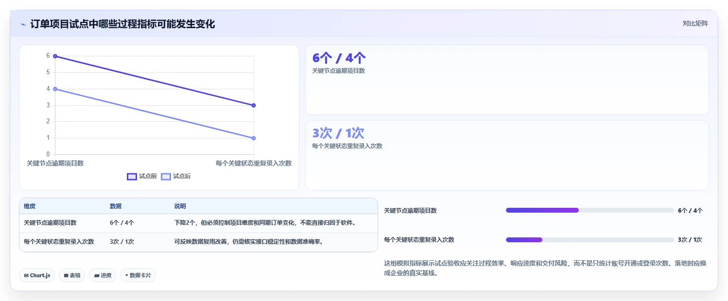Viewport: 728px width, 301px height.
Task: Click the 数据卡片 tag chip
Action: click(x=138, y=275)
